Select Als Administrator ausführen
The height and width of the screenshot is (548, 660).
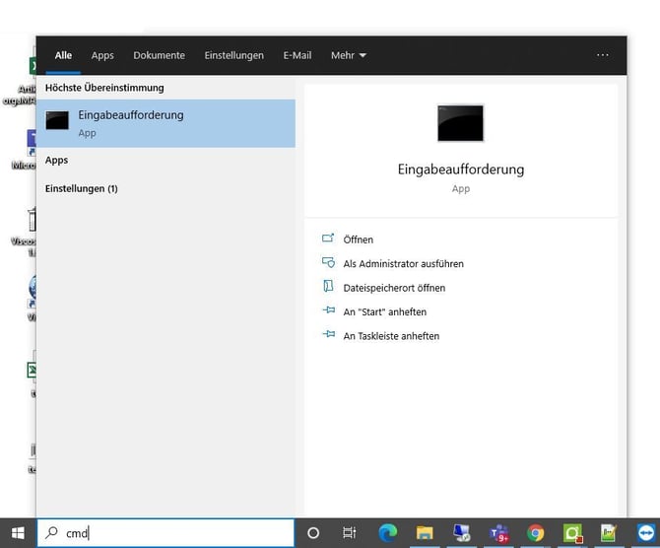point(403,264)
